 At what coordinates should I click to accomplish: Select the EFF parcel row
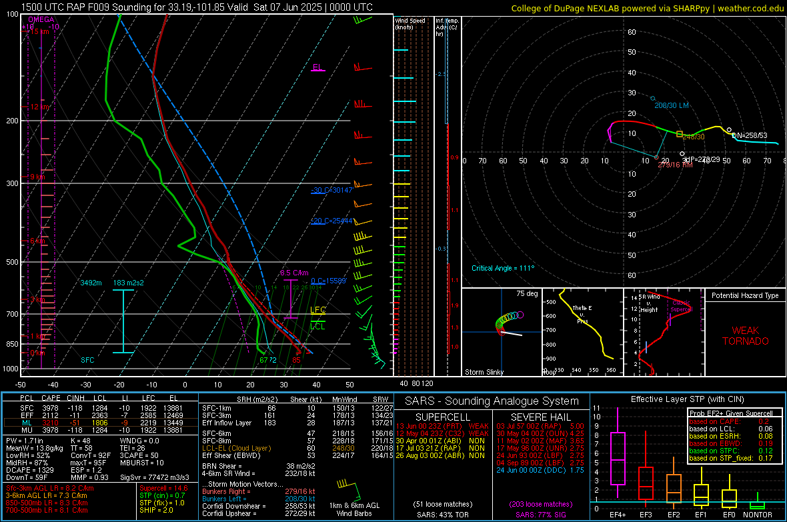101,415
